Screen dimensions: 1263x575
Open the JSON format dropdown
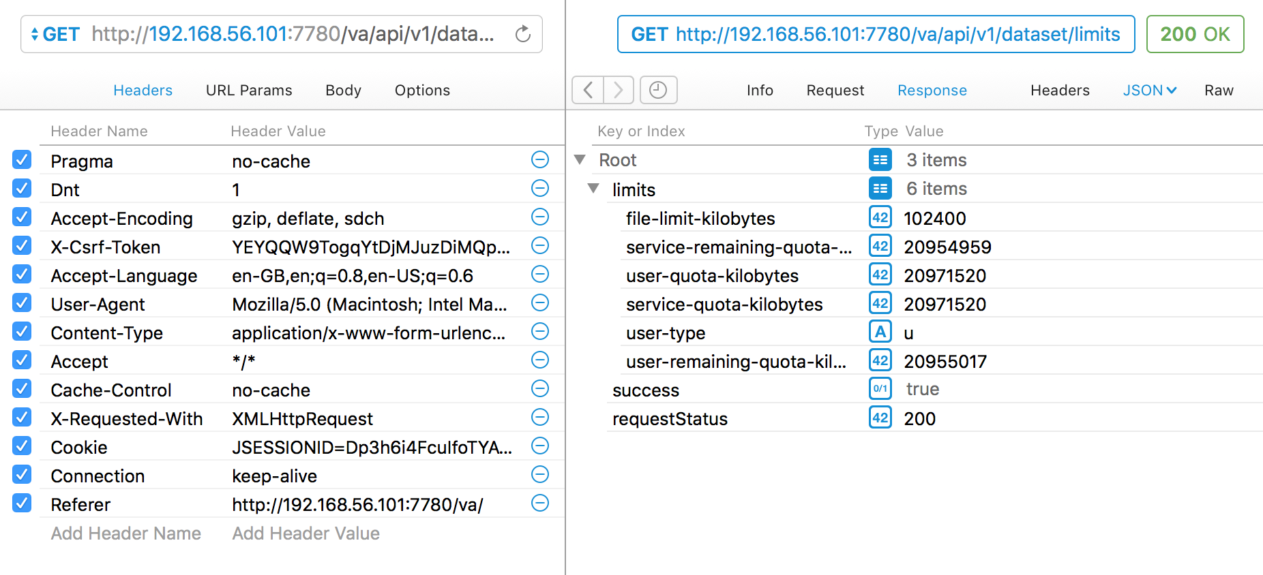coord(1150,90)
